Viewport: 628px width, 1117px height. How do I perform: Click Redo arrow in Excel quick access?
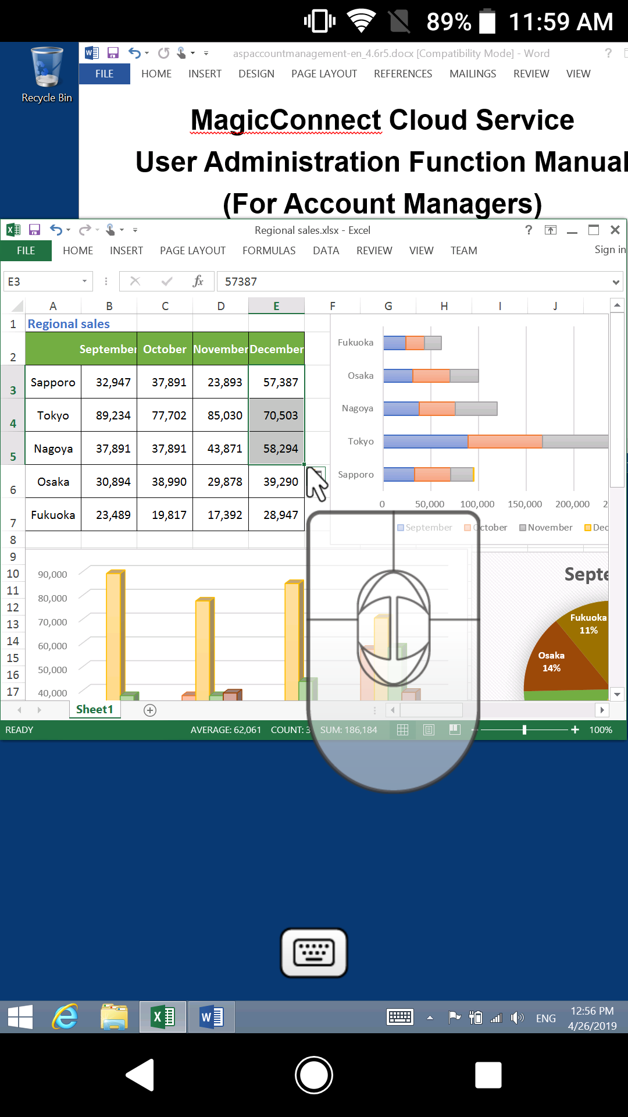(x=85, y=230)
